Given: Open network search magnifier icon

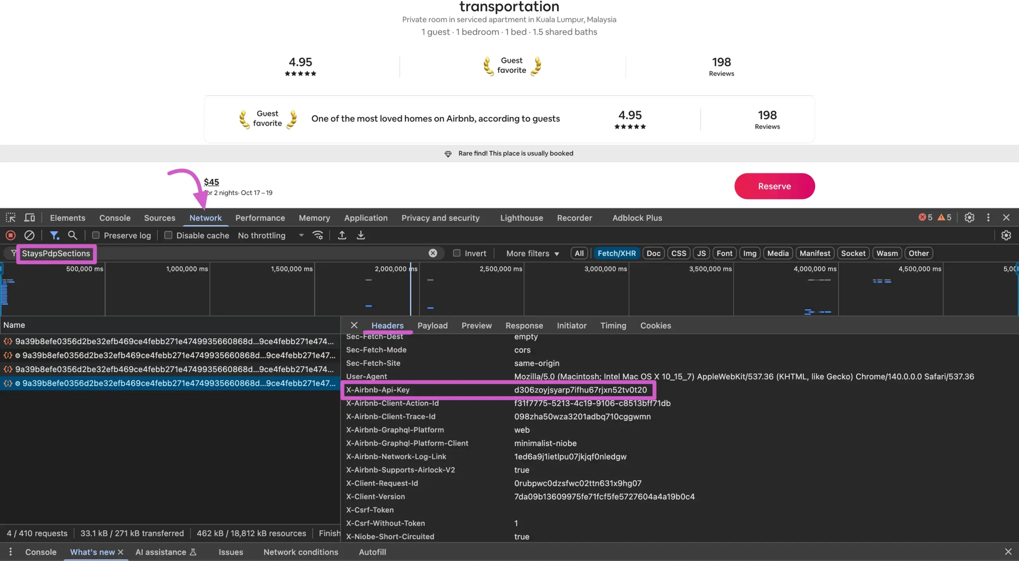Looking at the screenshot, I should 72,236.
